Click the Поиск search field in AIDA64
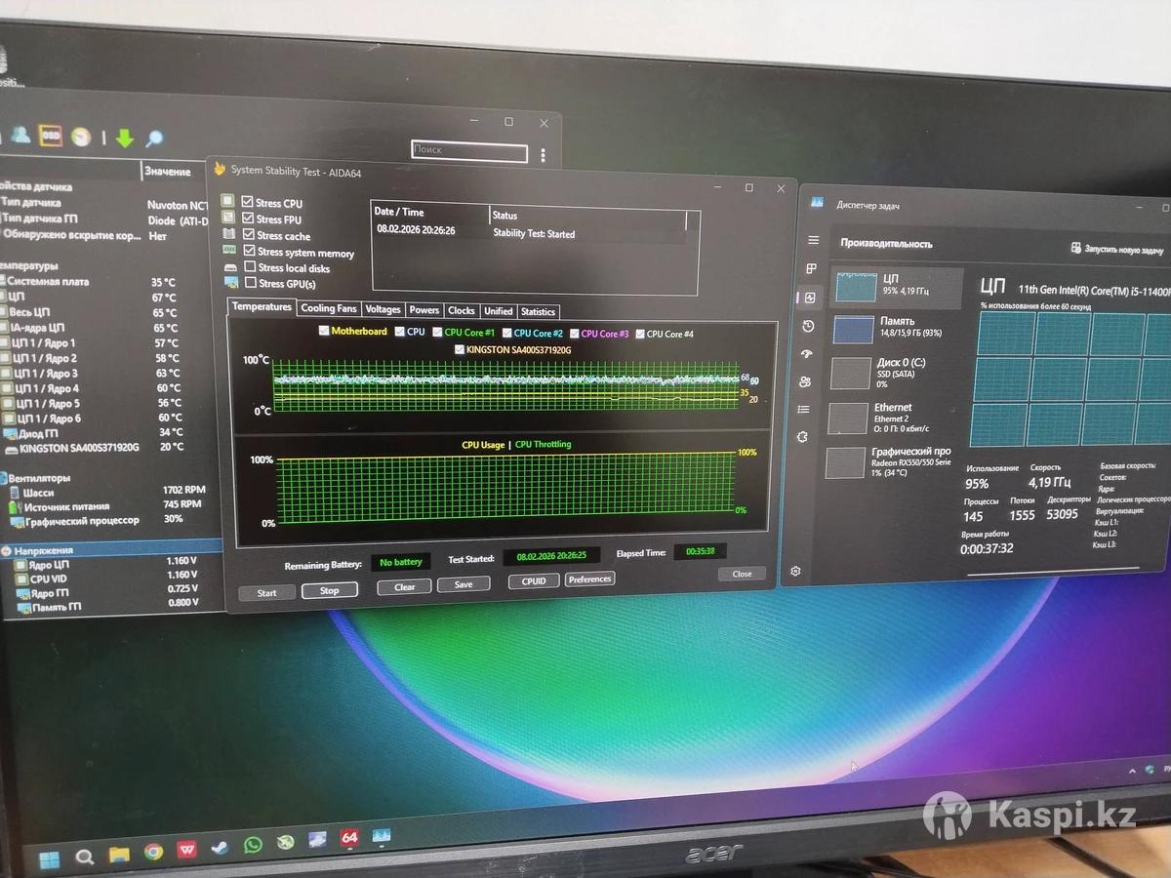This screenshot has height=878, width=1171. coord(468,150)
